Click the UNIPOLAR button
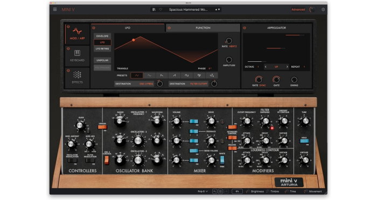This screenshot has height=200, width=377. (102, 60)
